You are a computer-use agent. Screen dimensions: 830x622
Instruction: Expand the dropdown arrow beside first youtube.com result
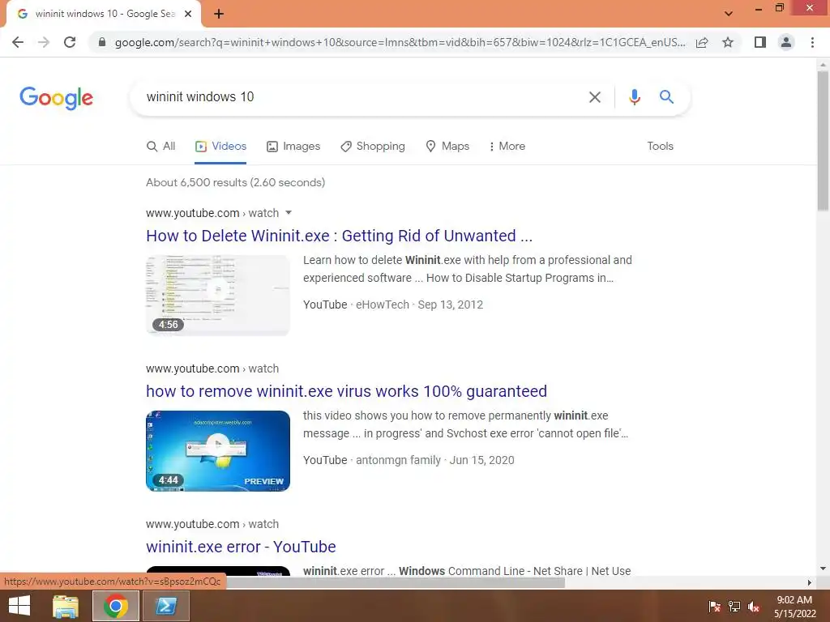pyautogui.click(x=289, y=213)
